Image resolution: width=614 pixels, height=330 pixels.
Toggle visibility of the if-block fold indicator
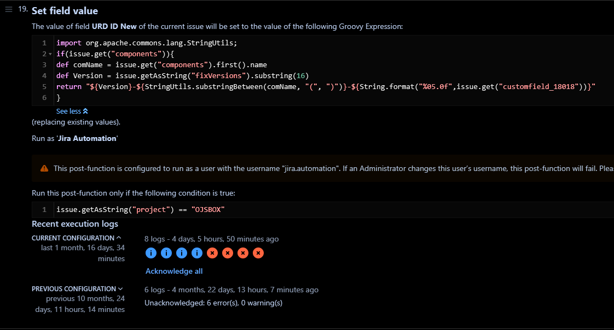[49, 54]
